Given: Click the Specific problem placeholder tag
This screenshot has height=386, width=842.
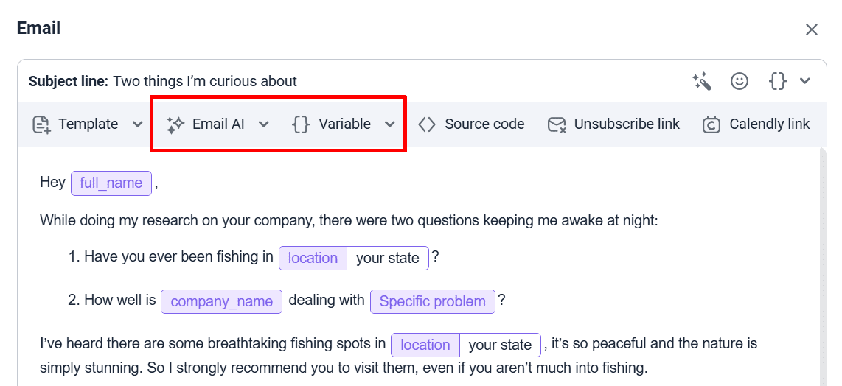Looking at the screenshot, I should pyautogui.click(x=432, y=301).
